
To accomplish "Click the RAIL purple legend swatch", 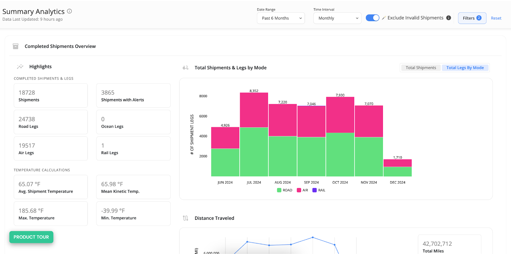I will 315,190.
